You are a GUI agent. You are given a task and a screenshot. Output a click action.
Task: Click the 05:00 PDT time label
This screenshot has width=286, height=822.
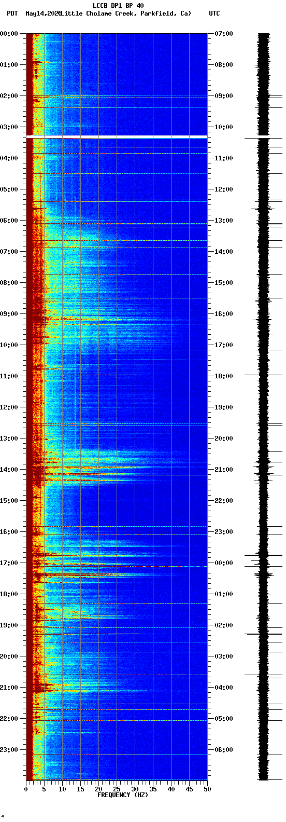point(9,189)
